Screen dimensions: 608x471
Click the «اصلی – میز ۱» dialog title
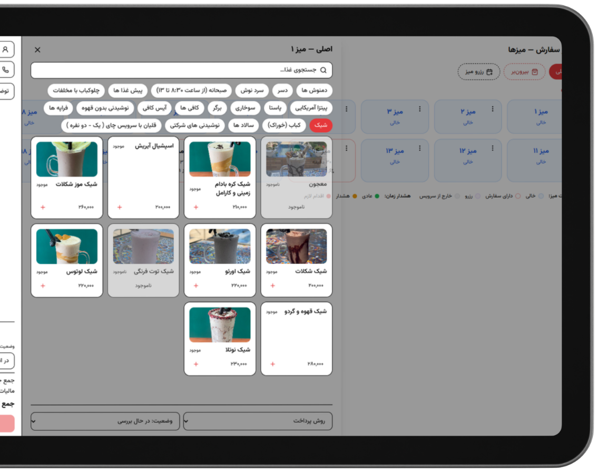pos(312,49)
